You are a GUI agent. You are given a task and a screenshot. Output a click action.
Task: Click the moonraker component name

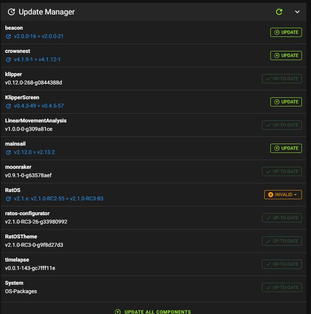pyautogui.click(x=18, y=167)
